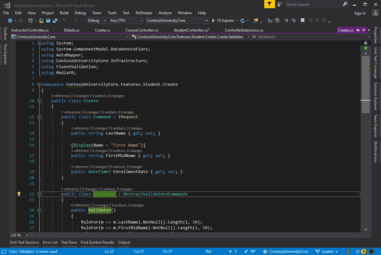The width and height of the screenshot is (381, 255).
Task: Collapse the Validator class at line 22
Action: click(x=39, y=194)
